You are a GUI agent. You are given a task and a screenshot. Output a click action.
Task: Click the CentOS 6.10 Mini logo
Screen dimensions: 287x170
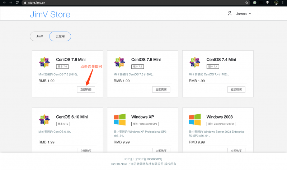pos(44,120)
